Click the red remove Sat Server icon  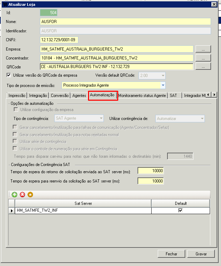click(22, 195)
